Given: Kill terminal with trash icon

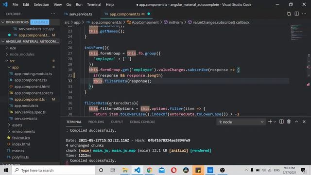Looking at the screenshot, I should [x=289, y=122].
